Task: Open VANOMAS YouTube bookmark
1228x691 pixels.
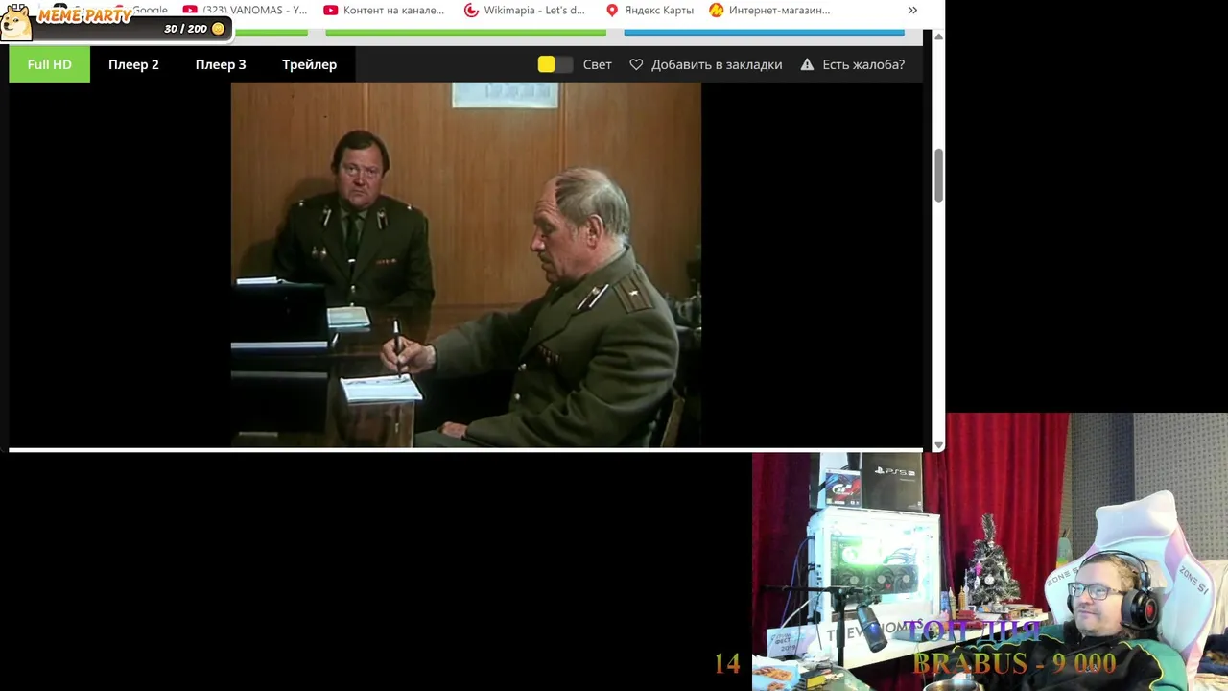Action: [246, 10]
